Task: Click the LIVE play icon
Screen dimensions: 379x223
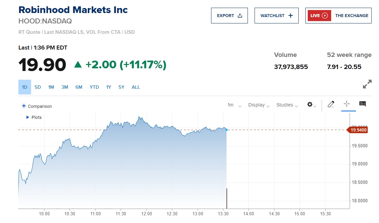Action: pyautogui.click(x=324, y=16)
